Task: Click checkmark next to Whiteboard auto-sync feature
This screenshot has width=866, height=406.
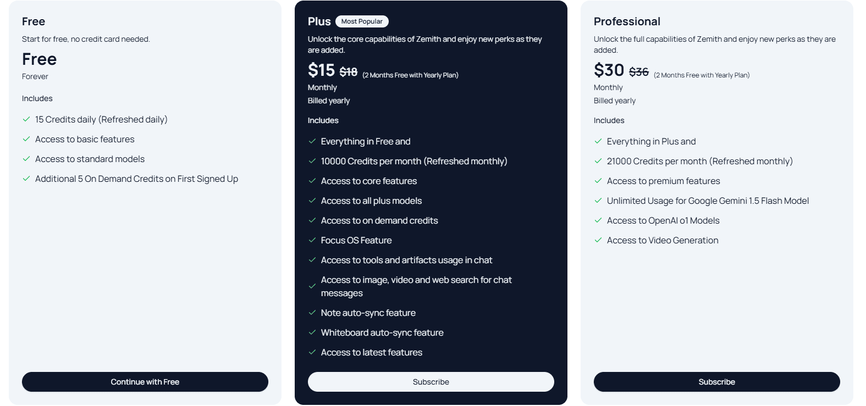Action: click(312, 332)
